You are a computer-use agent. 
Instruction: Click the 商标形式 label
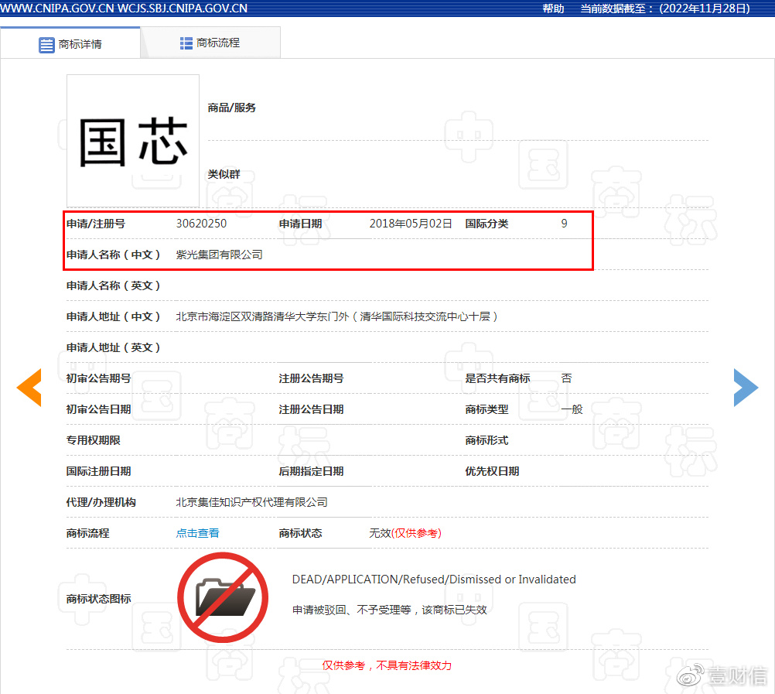(487, 440)
